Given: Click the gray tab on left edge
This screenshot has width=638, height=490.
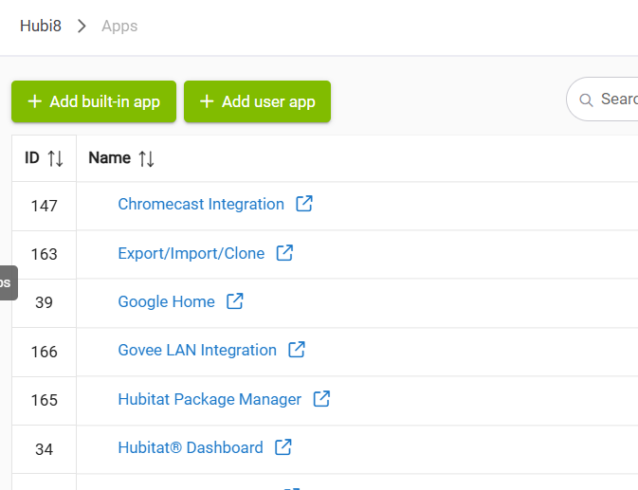Looking at the screenshot, I should [x=8, y=282].
